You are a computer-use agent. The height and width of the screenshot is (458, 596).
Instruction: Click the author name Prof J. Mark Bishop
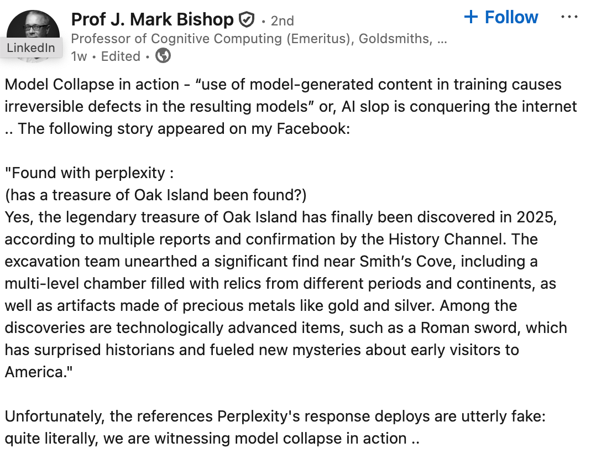pyautogui.click(x=152, y=20)
